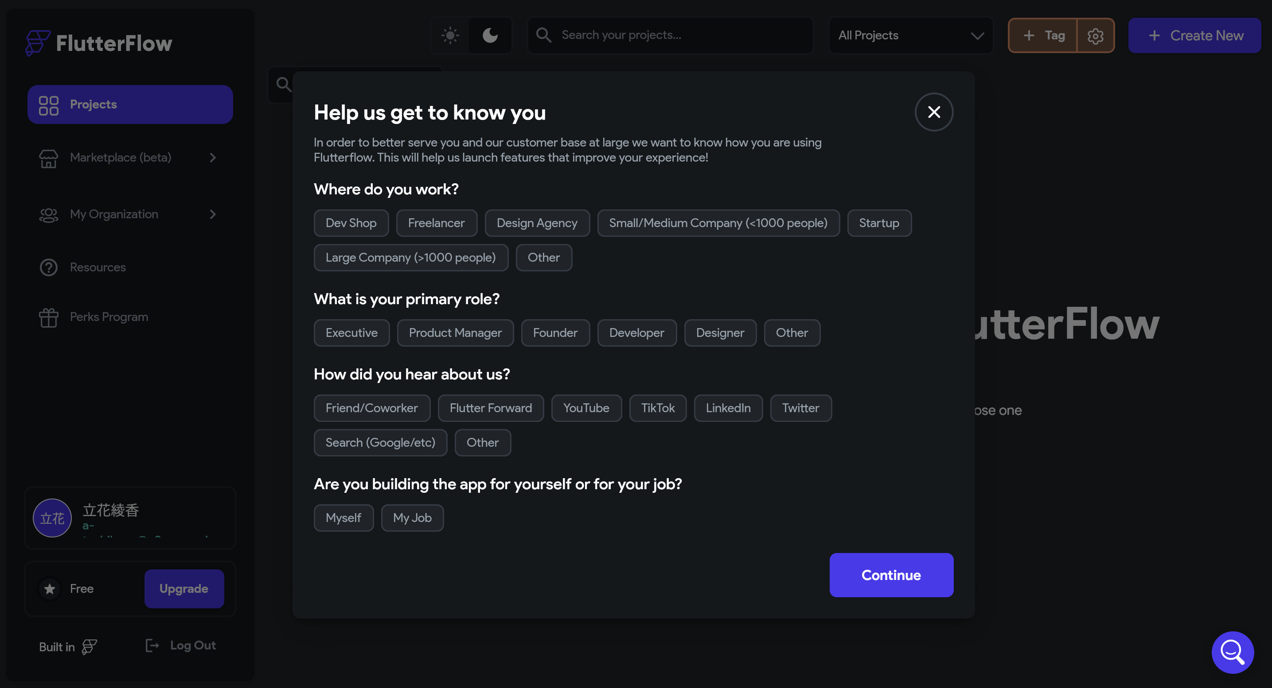
Task: Choose My Job for app building purpose
Action: [x=412, y=518]
